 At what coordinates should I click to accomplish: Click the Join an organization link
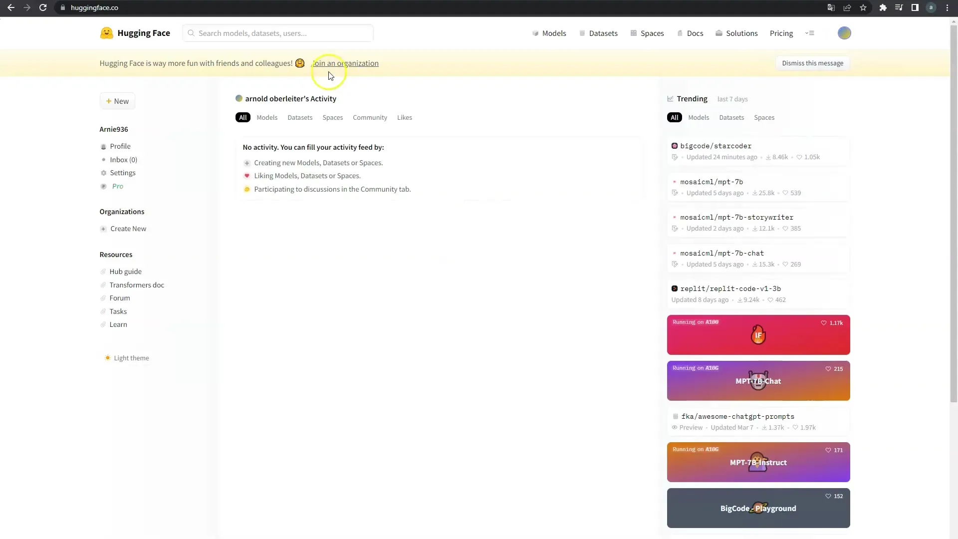(x=345, y=63)
